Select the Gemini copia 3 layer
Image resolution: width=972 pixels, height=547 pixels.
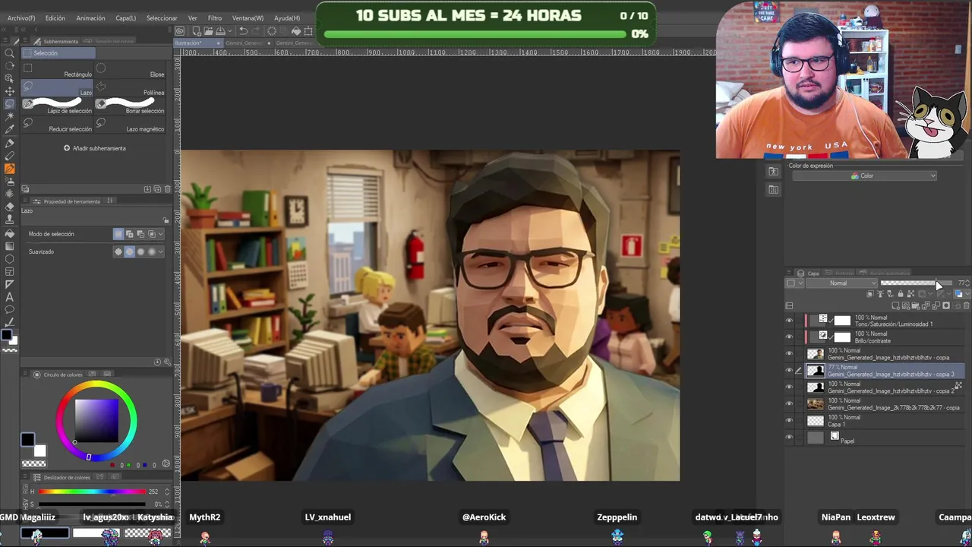[x=885, y=371]
